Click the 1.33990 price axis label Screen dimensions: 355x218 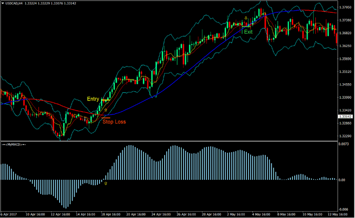coord(345,98)
